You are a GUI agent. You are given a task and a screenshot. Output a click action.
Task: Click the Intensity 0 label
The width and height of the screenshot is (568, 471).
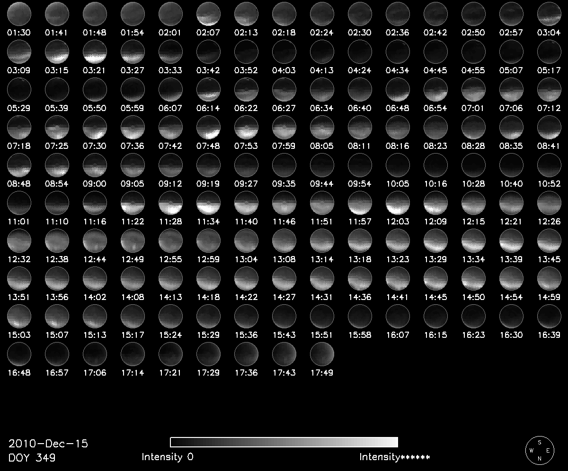pyautogui.click(x=168, y=457)
